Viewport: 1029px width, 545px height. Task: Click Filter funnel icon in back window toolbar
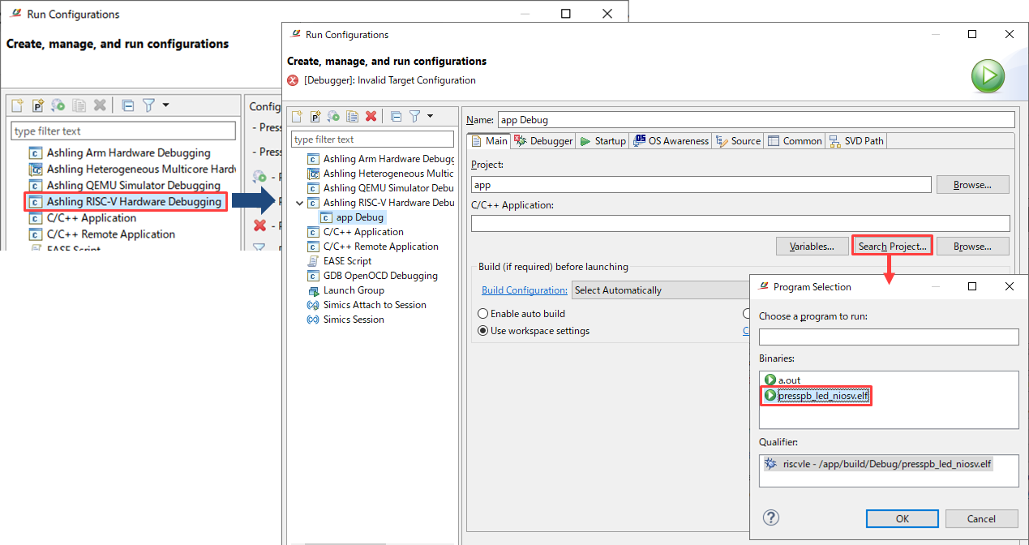point(148,105)
